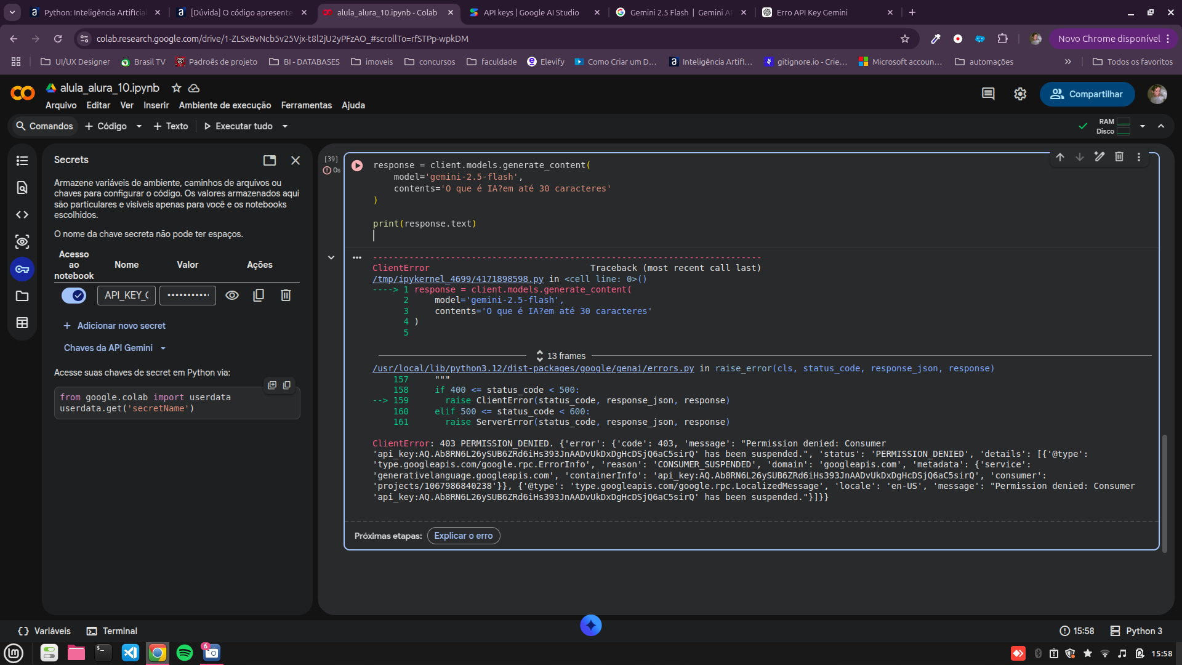This screenshot has width=1182, height=665.
Task: Open Chrome tab search dropdown
Action: 12,12
